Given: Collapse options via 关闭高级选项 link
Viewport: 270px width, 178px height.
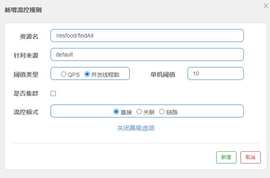Looking at the screenshot, I should coord(136,128).
